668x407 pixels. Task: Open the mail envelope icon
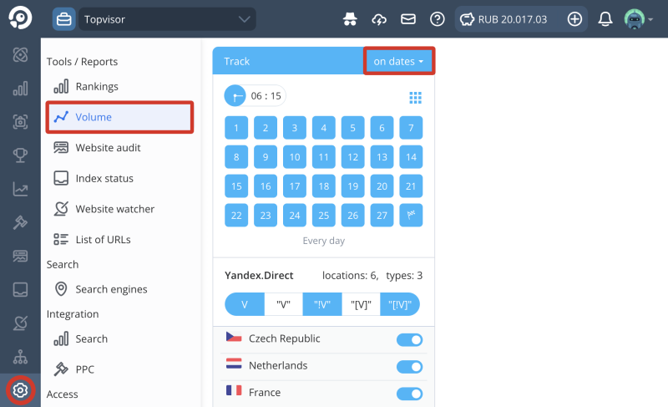pyautogui.click(x=408, y=19)
